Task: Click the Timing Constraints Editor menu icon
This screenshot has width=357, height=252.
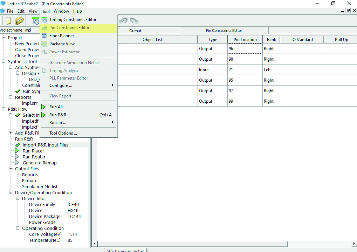Action: [x=44, y=20]
